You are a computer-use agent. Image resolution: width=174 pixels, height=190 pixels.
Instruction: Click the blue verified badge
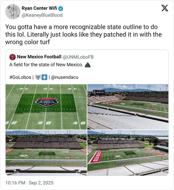pos(61,9)
